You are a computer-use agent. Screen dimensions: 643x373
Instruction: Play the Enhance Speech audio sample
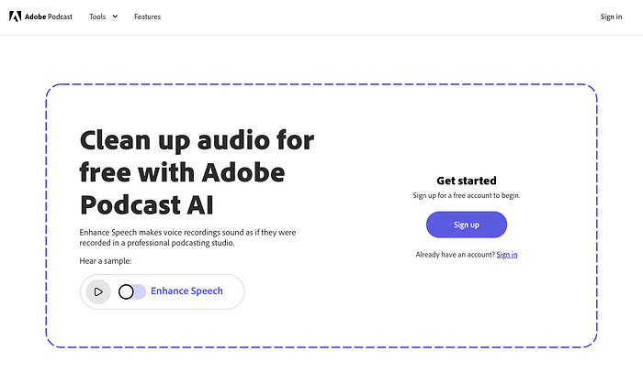(x=98, y=291)
